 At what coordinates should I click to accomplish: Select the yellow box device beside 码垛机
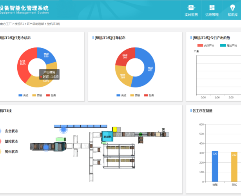[x=115, y=129]
